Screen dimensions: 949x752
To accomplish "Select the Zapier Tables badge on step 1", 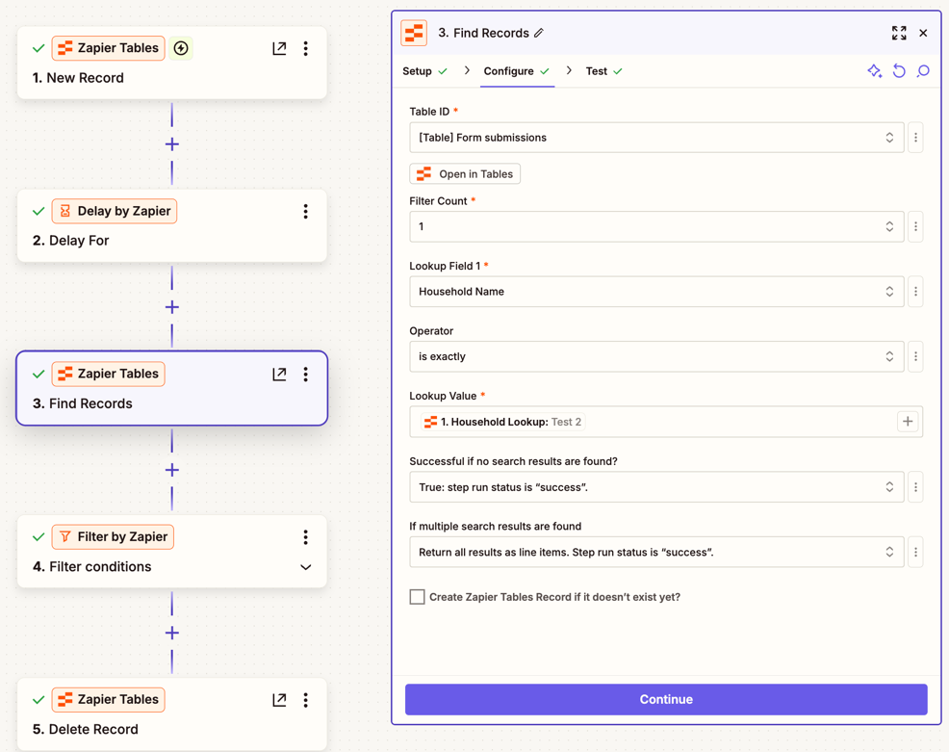I will [x=109, y=48].
